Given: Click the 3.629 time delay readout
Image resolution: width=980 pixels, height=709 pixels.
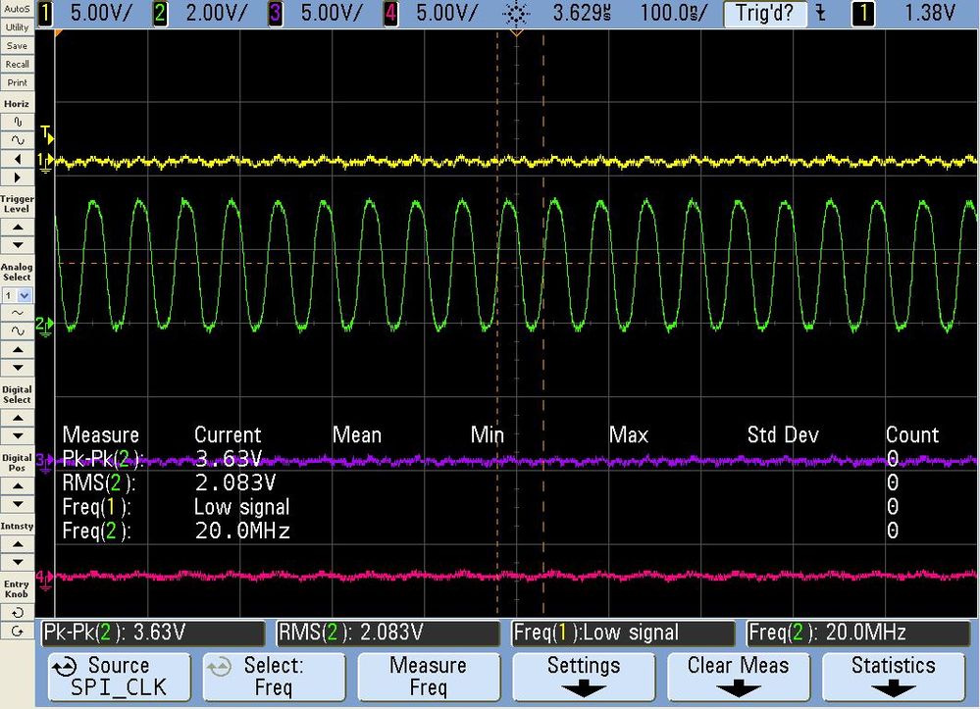Looking at the screenshot, I should [582, 13].
